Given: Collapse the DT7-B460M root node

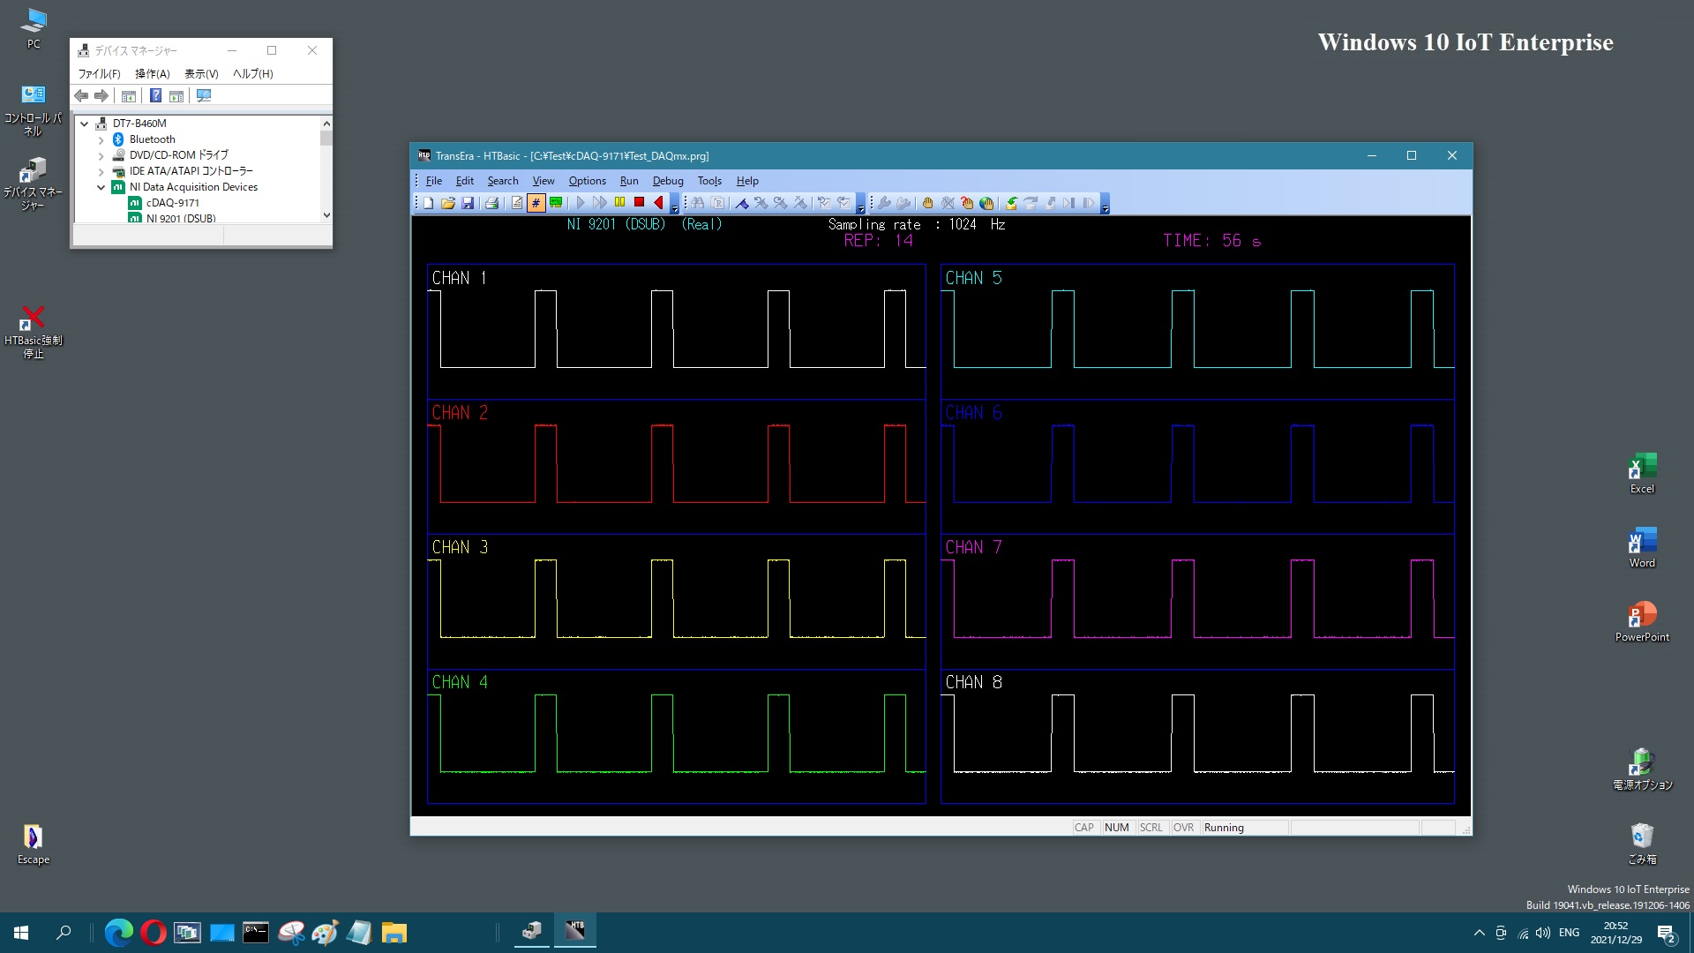Looking at the screenshot, I should (85, 124).
